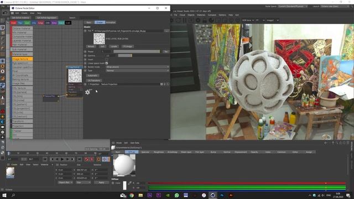Open the Size mode dropdown
Screen dimensions: 354x199
(84, 182)
